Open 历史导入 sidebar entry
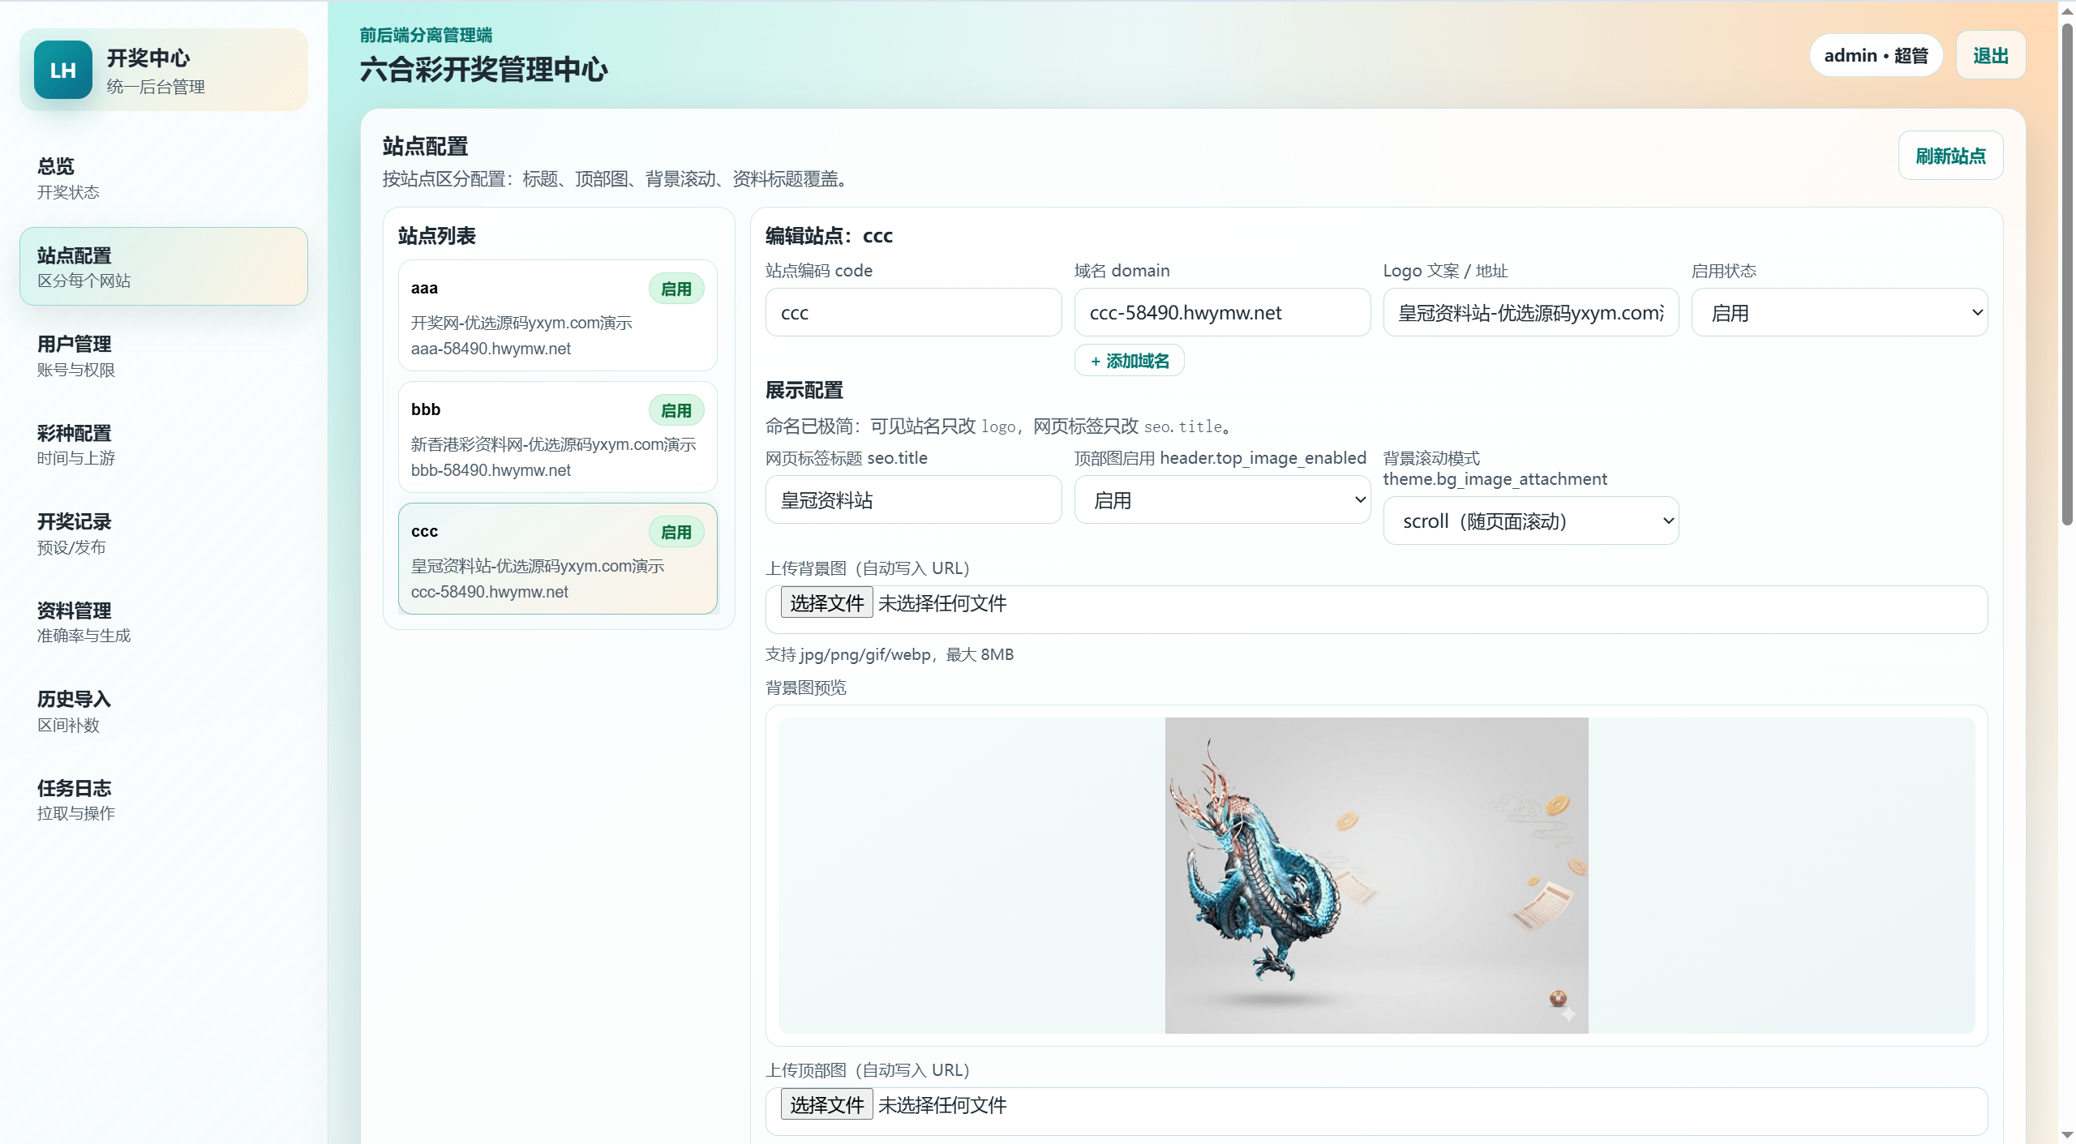The height and width of the screenshot is (1144, 2076). tap(163, 710)
